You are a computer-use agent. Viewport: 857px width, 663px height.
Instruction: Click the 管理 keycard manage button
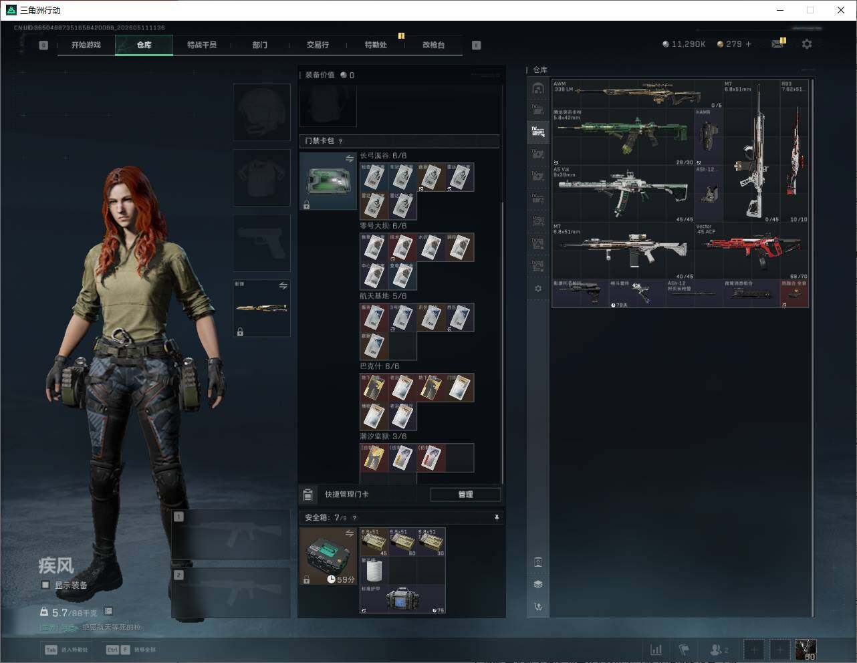[465, 495]
